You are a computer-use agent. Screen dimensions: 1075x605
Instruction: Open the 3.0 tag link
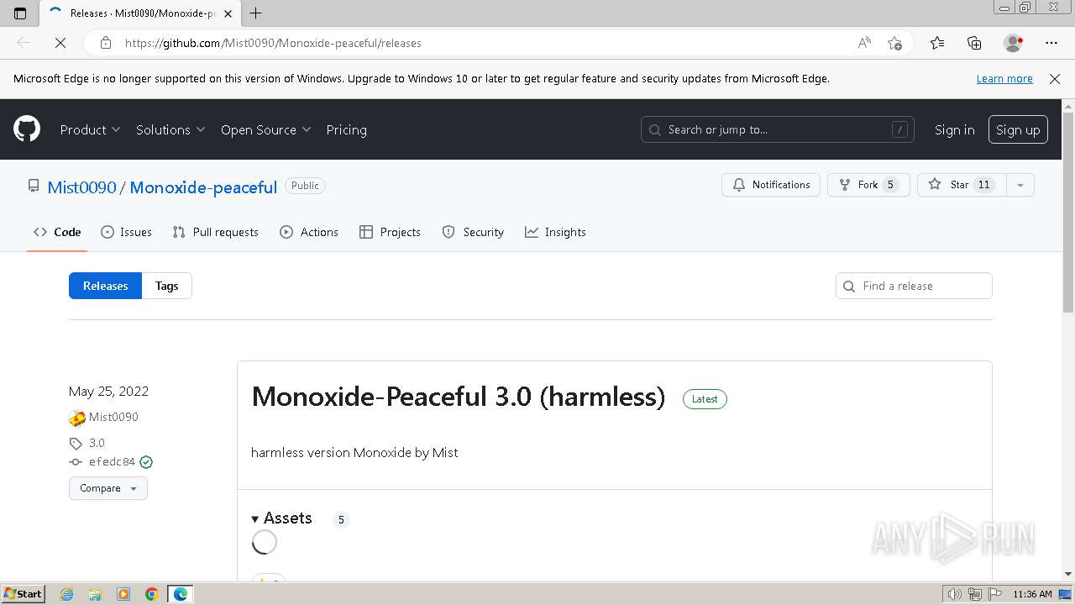97,443
